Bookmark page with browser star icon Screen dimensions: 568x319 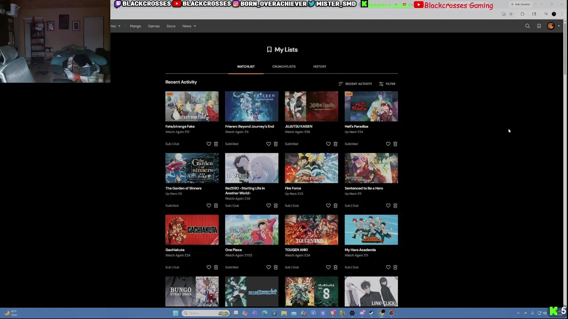coord(511,14)
